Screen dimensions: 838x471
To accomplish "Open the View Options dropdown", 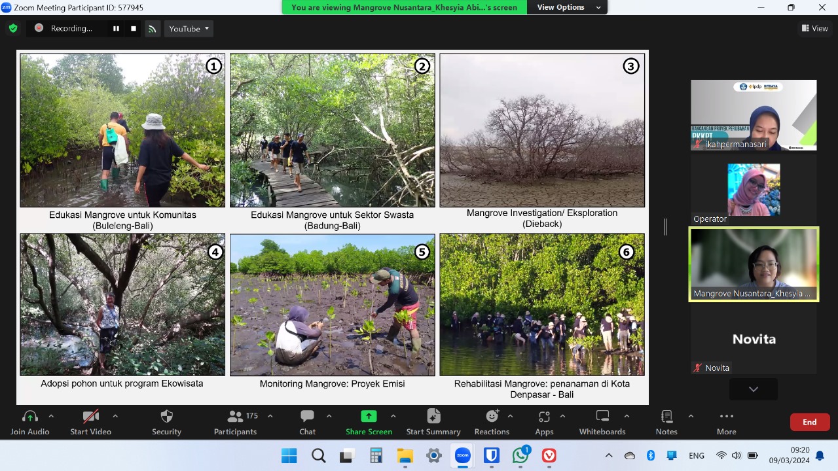I will point(568,7).
